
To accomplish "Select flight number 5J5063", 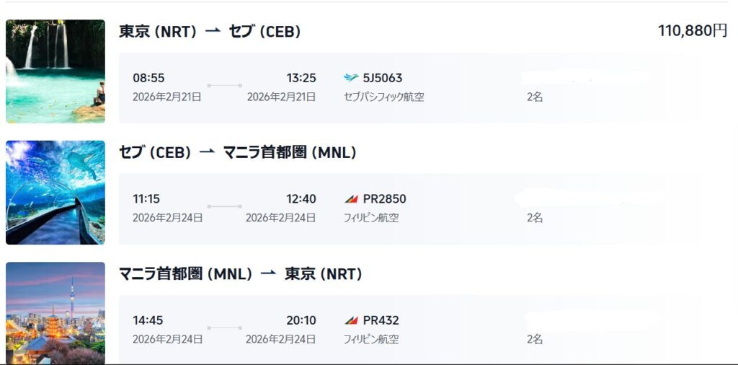I will (383, 78).
